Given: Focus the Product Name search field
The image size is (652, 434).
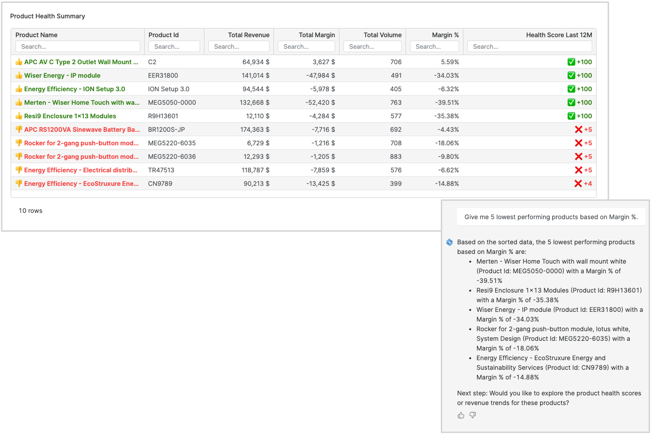Looking at the screenshot, I should click(x=78, y=46).
